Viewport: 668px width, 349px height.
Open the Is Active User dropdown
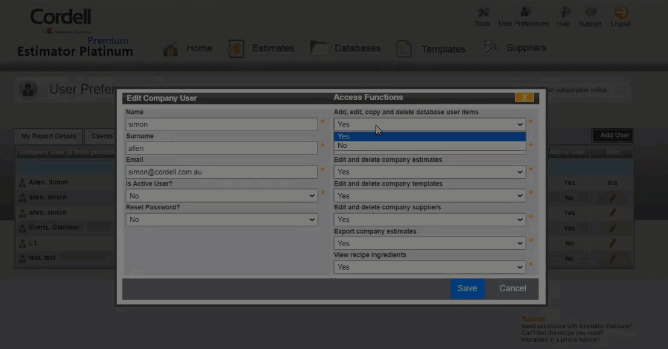coord(221,196)
